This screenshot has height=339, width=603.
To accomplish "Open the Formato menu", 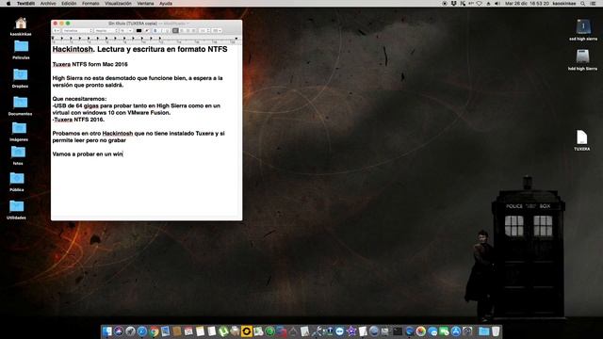I will point(90,4).
